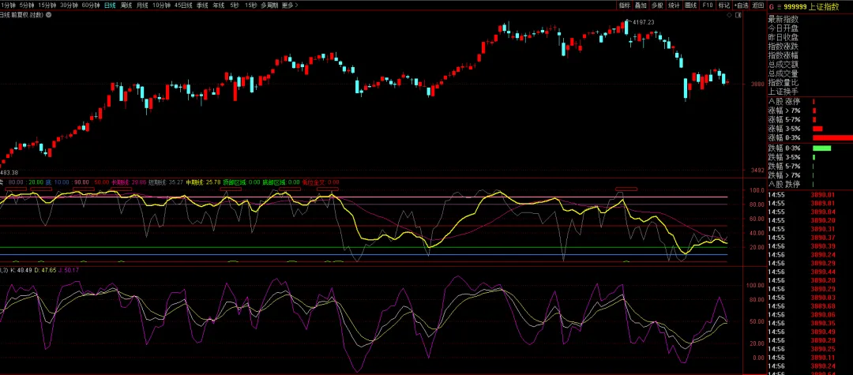Screen dimensions: 853x375
Task: Select the 月线 monthly period tab
Action: 142,5
